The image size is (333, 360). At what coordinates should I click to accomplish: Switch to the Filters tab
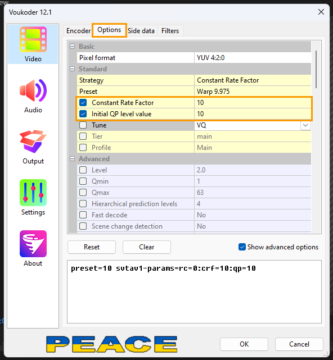[170, 31]
